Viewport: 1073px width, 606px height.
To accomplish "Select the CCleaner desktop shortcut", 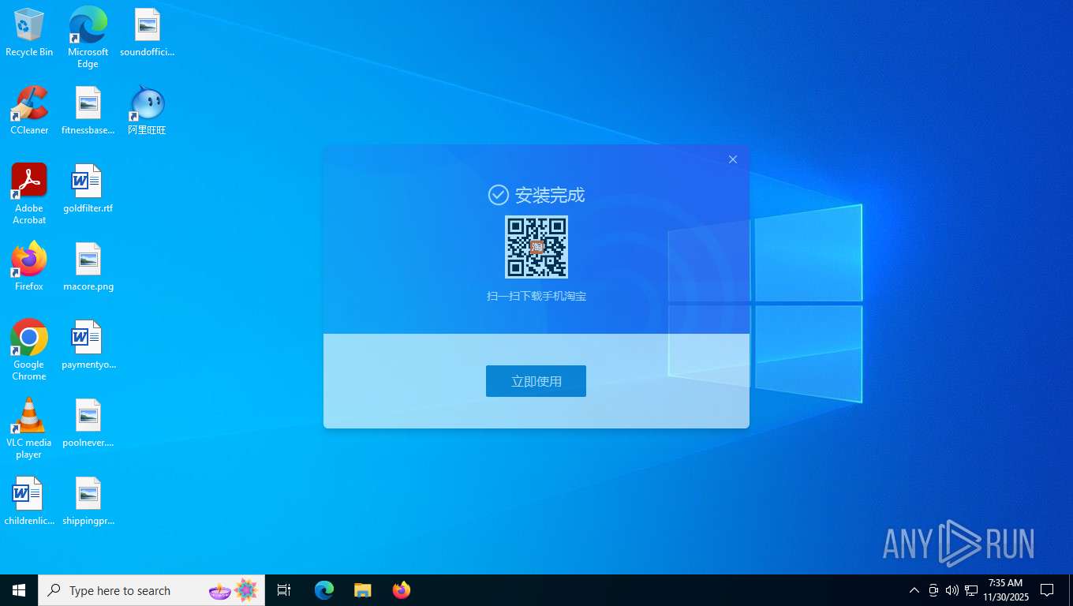I will [x=29, y=110].
